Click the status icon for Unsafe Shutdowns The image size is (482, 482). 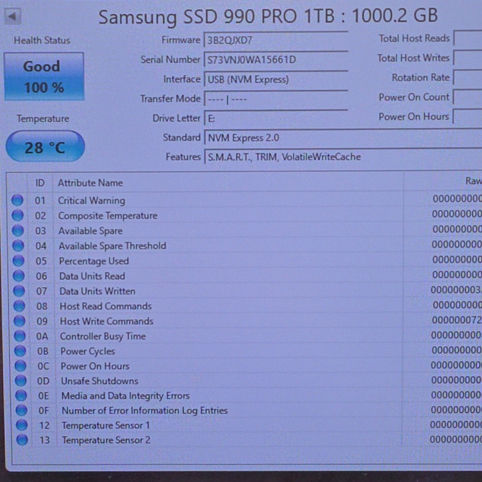20,380
